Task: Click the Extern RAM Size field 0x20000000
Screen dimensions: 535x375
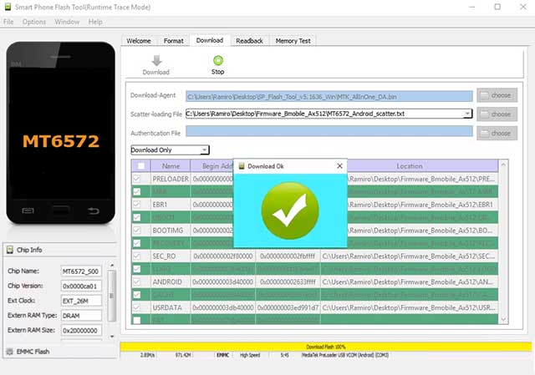Action: [81, 331]
